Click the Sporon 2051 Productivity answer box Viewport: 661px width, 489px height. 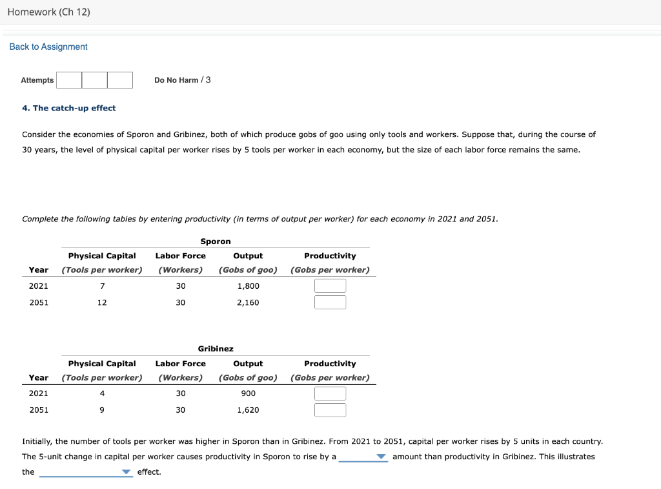click(x=330, y=302)
